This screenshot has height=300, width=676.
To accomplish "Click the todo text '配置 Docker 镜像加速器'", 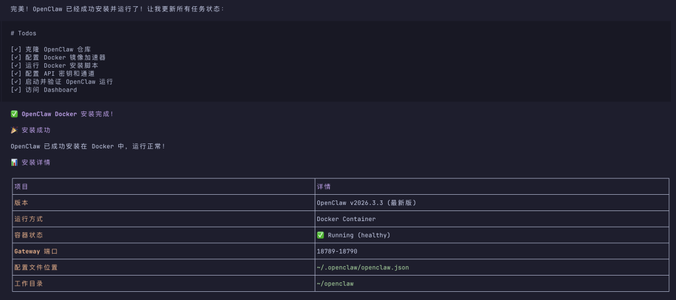I will pos(66,58).
